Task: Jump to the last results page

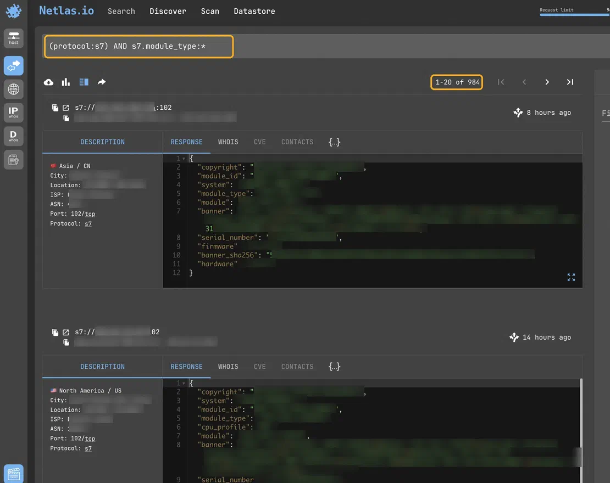Action: coord(570,82)
